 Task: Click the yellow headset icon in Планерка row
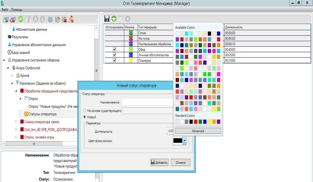[x=131, y=60]
